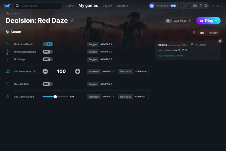Click the WeModder username
The image size is (226, 151).
pyautogui.click(x=162, y=6)
